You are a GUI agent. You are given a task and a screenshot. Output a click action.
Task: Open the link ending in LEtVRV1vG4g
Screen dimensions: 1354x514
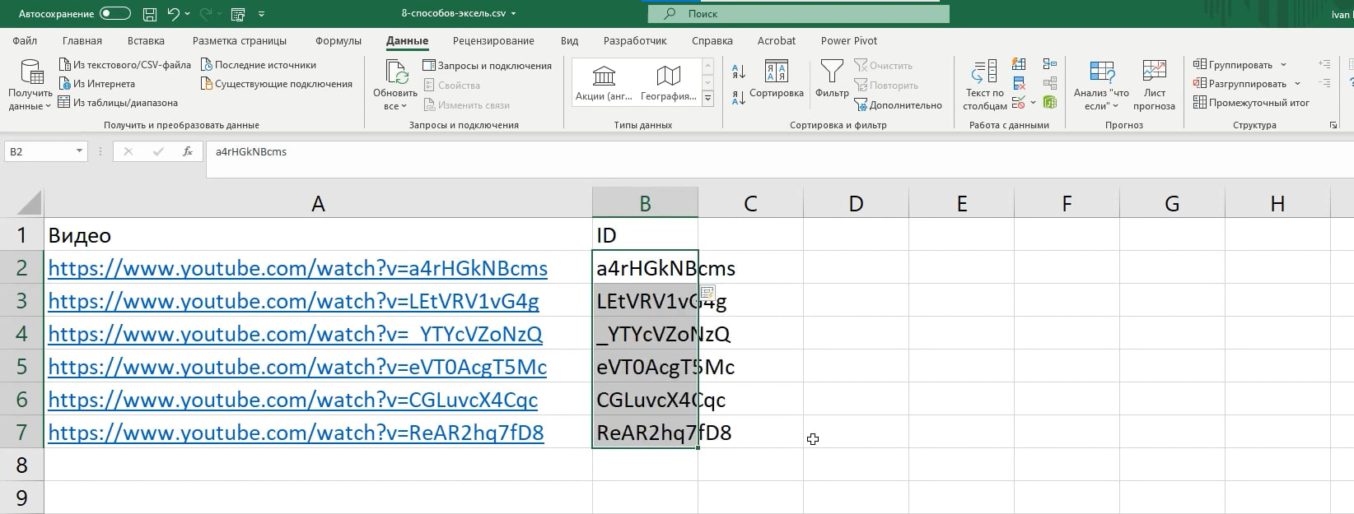pos(293,301)
